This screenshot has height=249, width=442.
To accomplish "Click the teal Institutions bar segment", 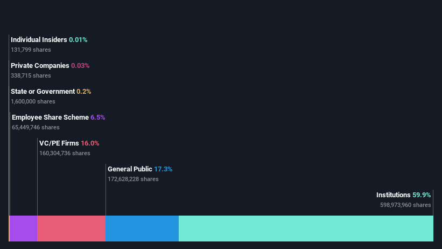I will point(306,229).
